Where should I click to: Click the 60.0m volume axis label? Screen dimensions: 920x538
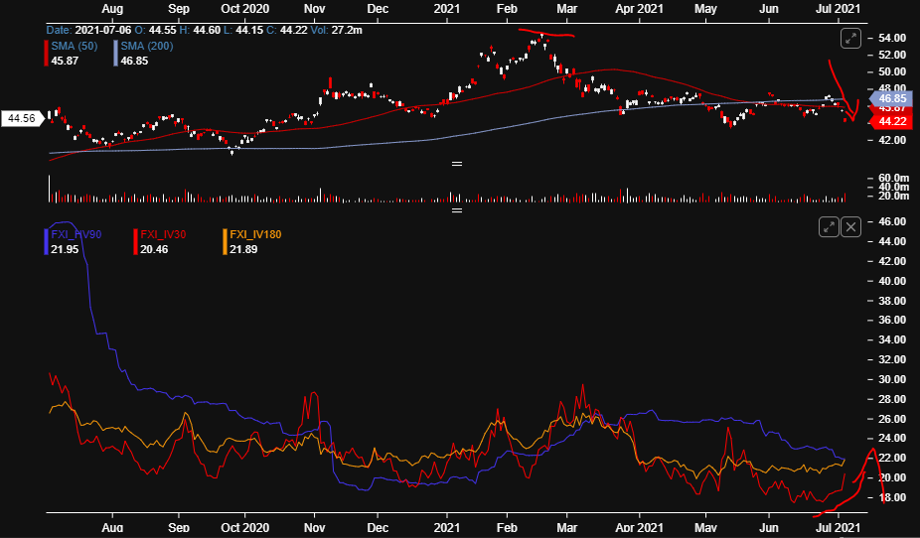point(893,178)
